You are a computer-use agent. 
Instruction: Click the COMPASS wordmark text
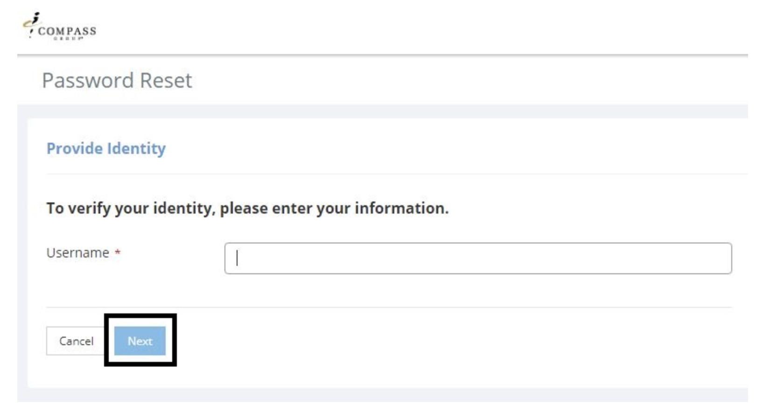67,31
